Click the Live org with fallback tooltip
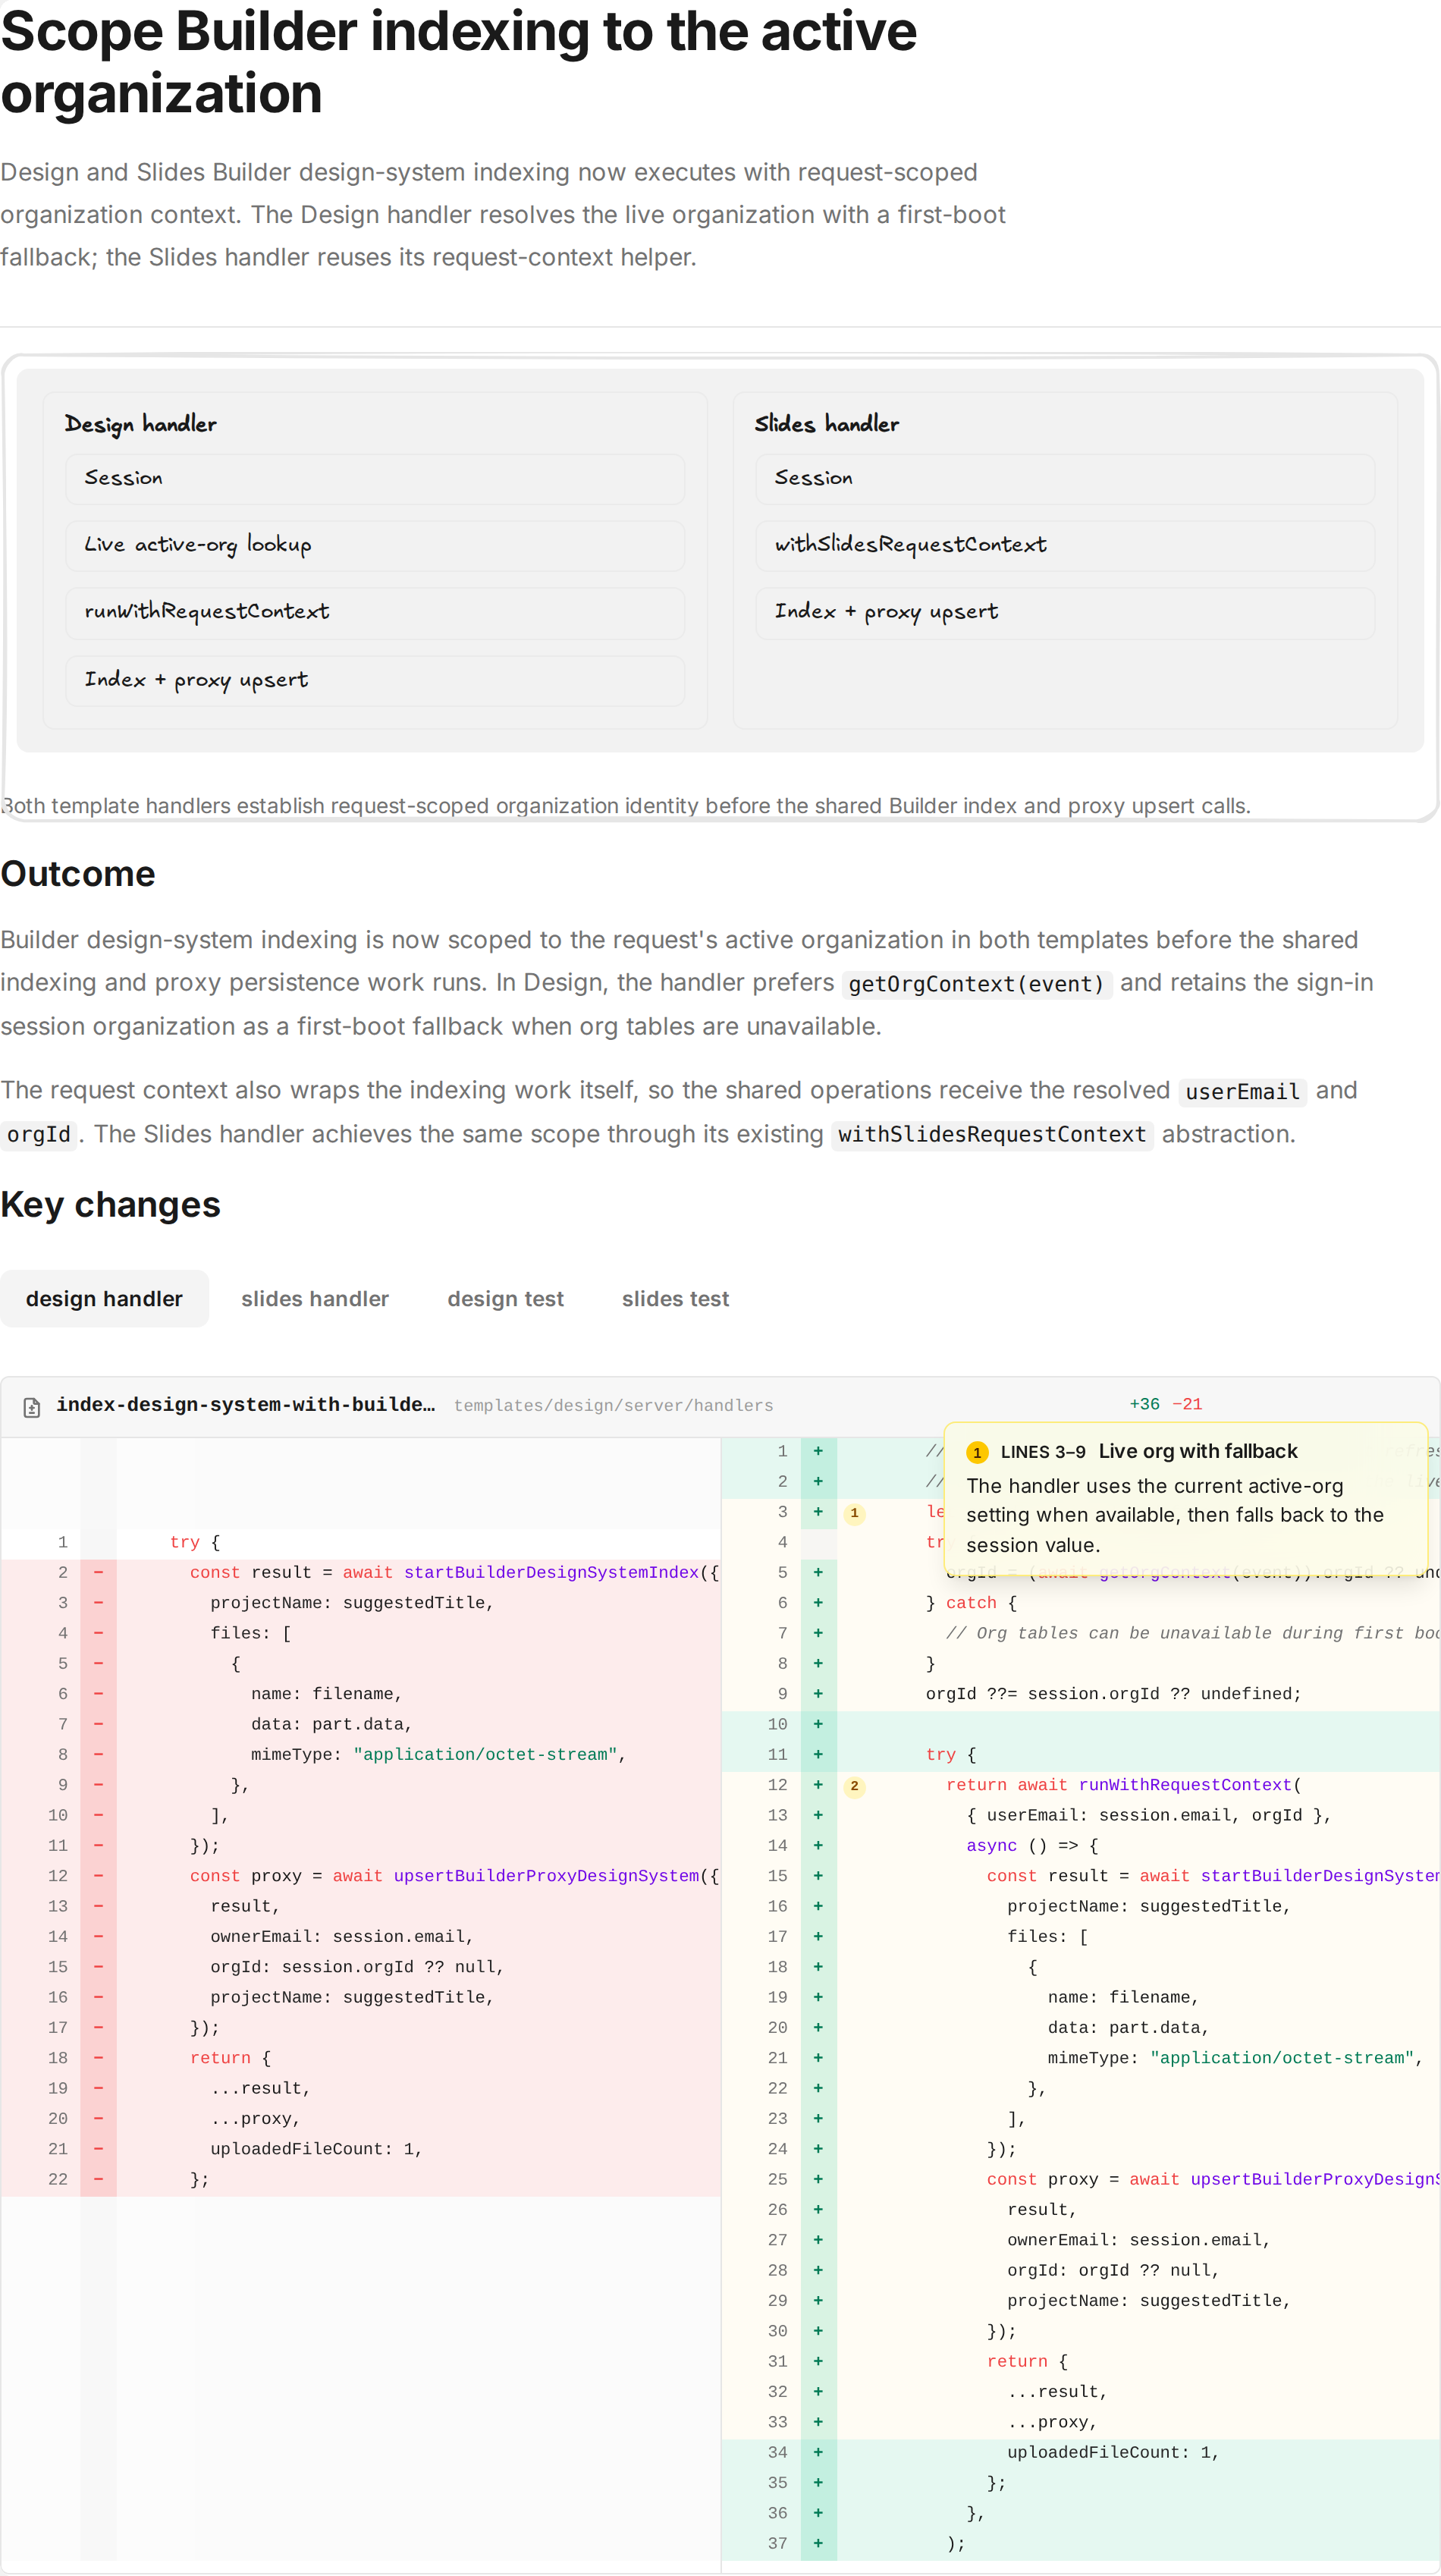Viewport: 1441px width, 2576px height. click(x=1185, y=1499)
